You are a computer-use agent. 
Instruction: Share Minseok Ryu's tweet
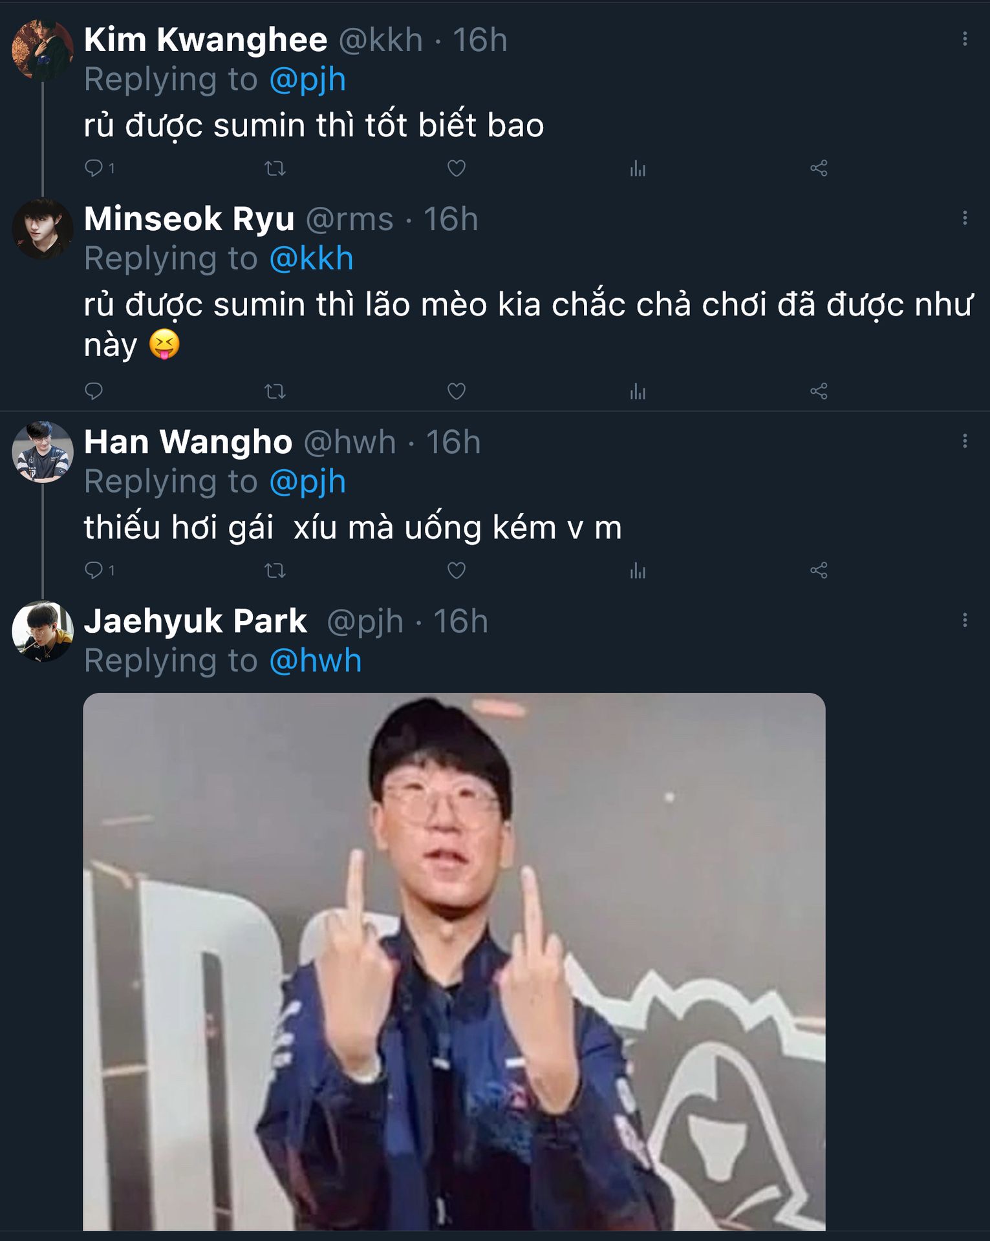[819, 391]
